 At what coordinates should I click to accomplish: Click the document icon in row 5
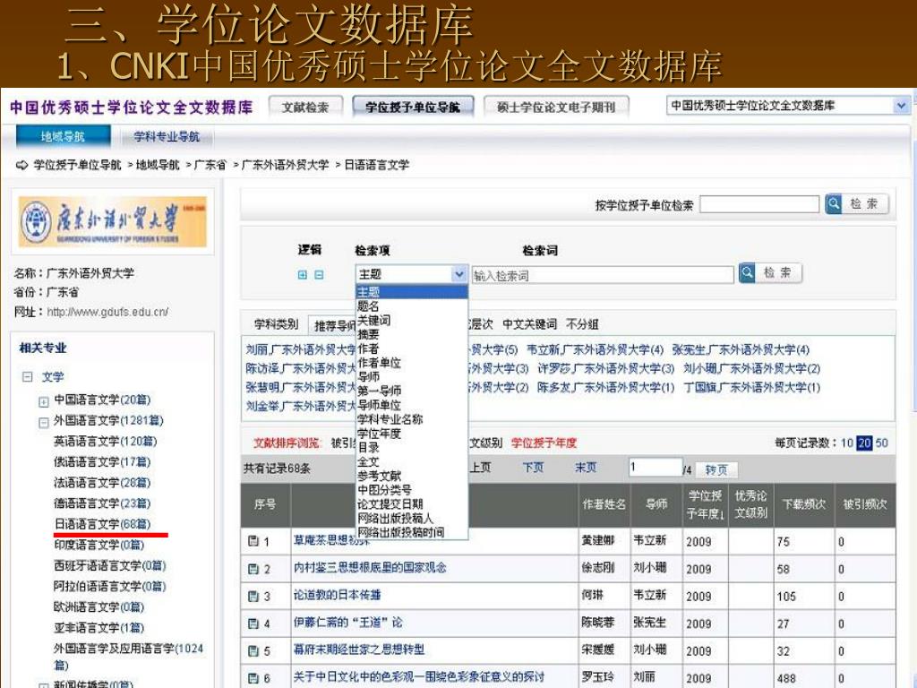pos(253,650)
